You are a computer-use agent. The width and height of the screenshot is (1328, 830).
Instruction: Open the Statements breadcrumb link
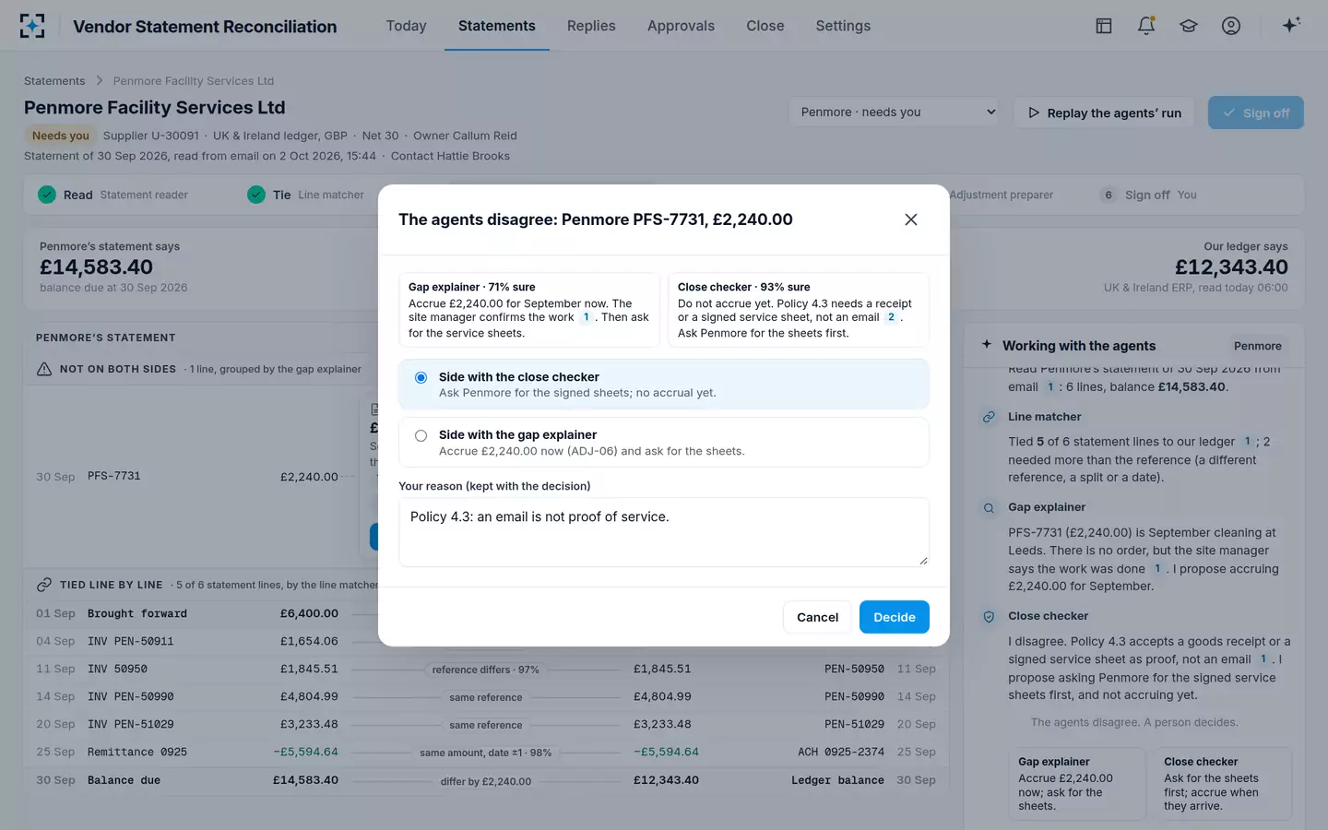54,81
